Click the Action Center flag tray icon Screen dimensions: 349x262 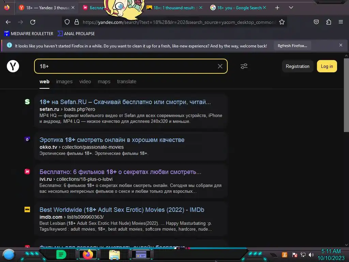[294, 254]
